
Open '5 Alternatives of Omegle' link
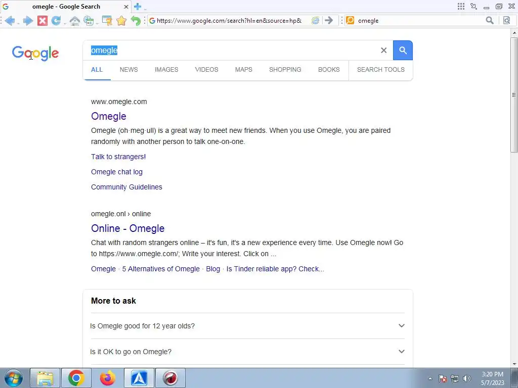(161, 269)
